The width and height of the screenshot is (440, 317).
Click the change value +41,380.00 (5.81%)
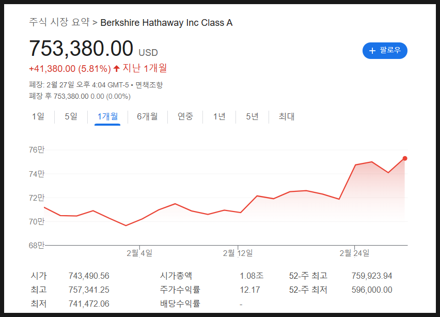tap(70, 69)
